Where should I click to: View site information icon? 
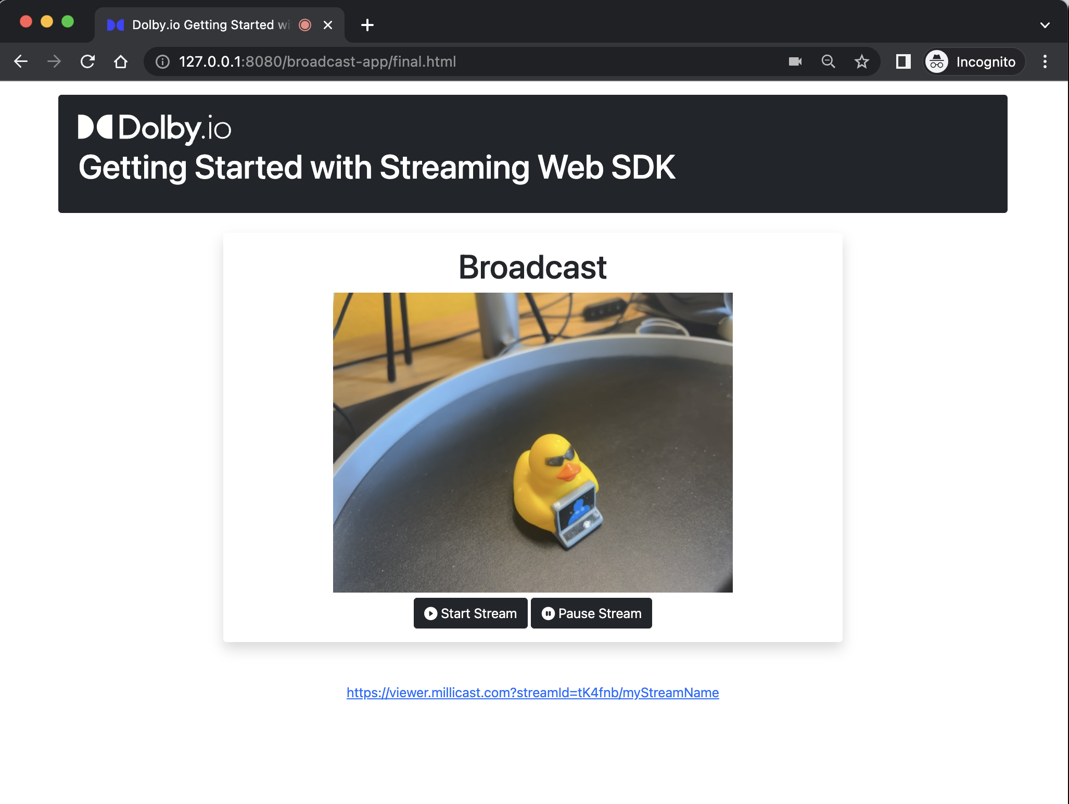pos(163,61)
